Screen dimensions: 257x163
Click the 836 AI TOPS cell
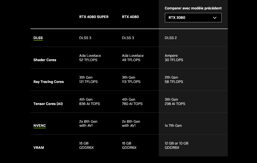click(90, 102)
